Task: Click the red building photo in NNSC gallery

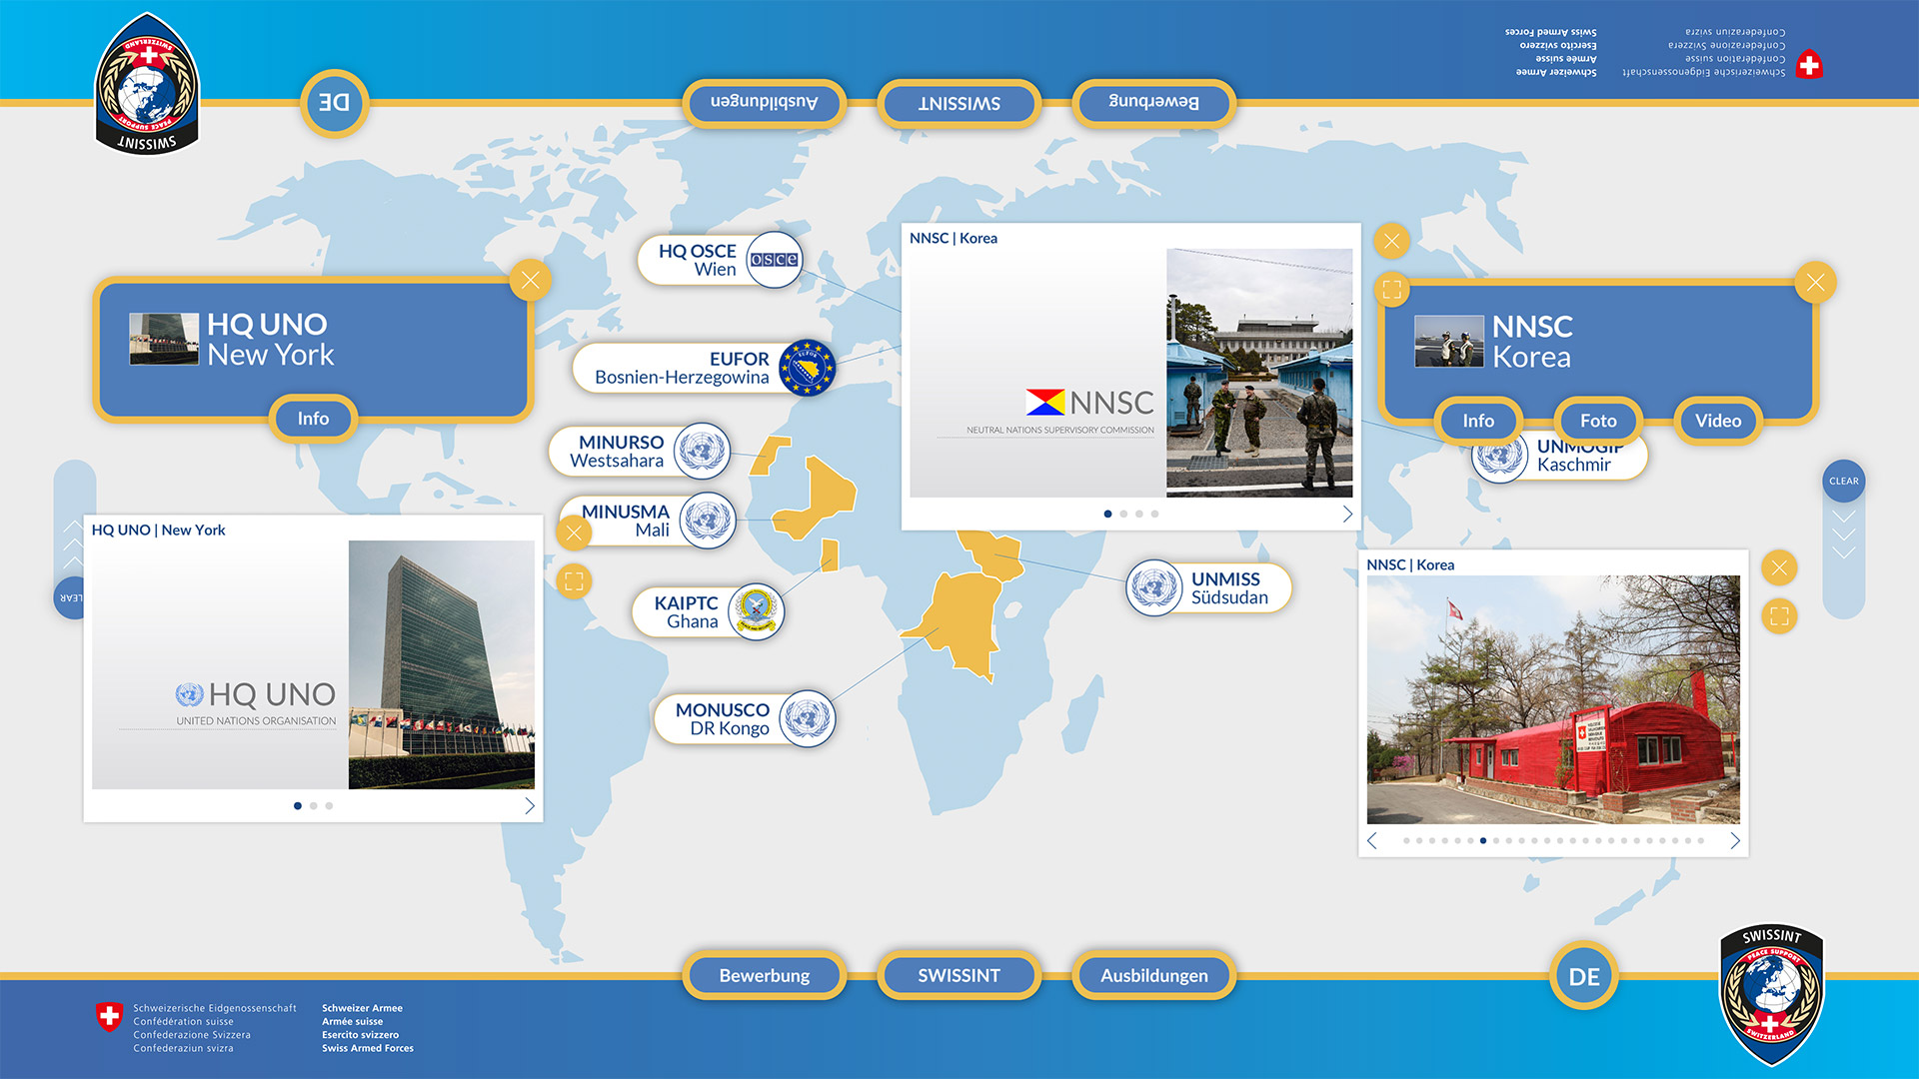Action: (x=1553, y=699)
